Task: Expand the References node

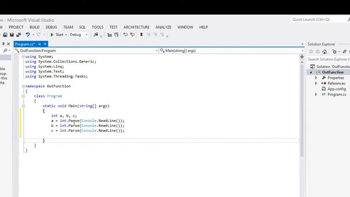Action: (316, 83)
